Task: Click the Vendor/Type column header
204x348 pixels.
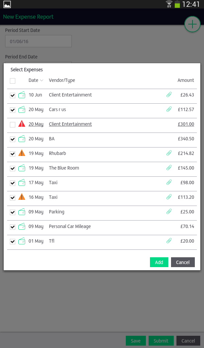Action: (x=62, y=80)
